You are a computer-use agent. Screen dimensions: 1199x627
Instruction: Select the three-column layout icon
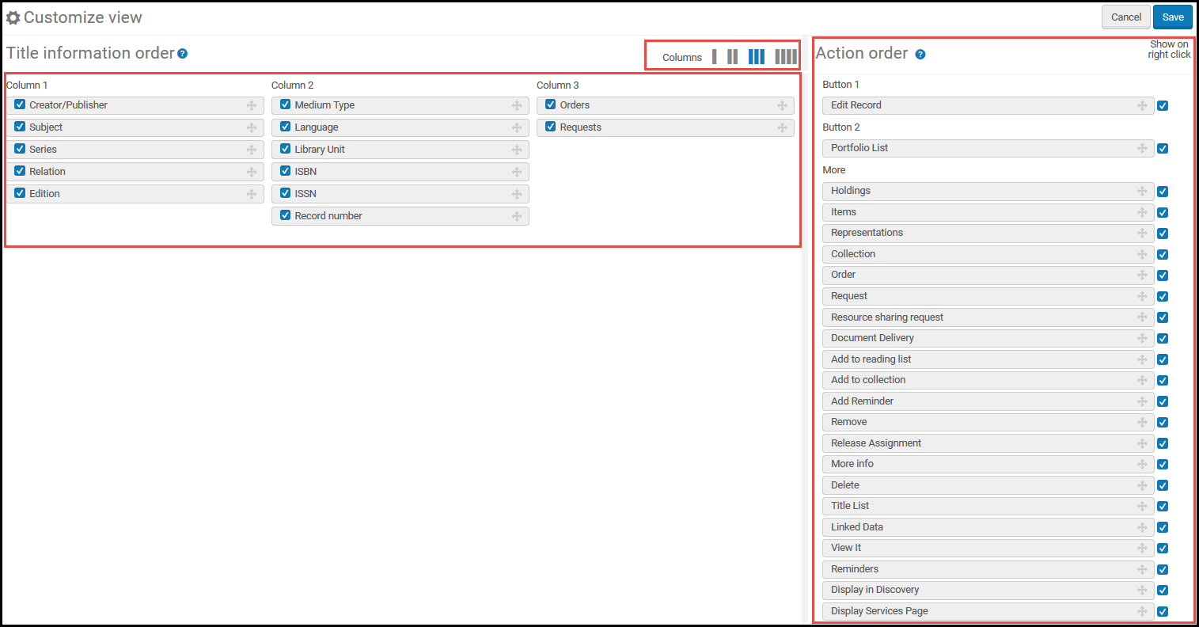(757, 57)
